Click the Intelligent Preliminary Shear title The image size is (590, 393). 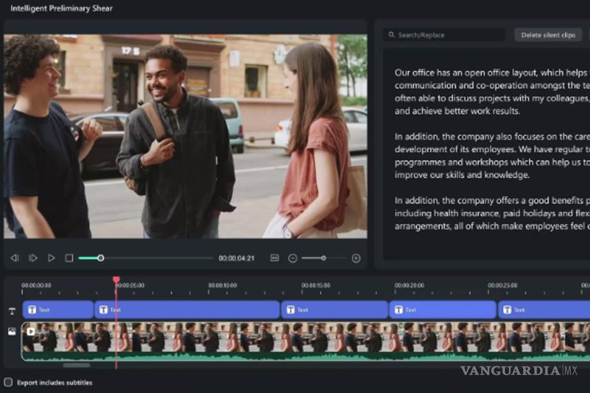click(x=61, y=8)
